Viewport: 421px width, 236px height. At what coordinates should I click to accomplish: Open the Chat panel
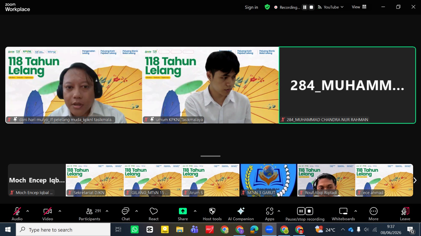click(x=126, y=214)
